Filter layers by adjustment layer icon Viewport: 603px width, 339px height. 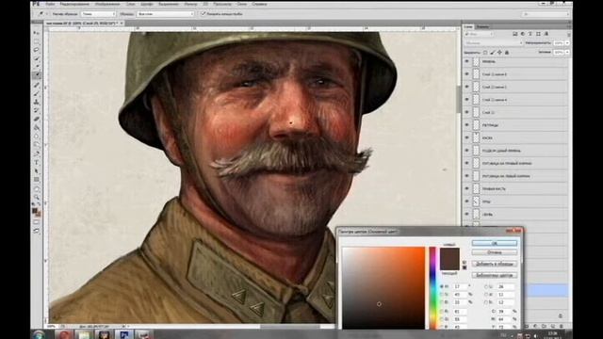click(x=523, y=34)
